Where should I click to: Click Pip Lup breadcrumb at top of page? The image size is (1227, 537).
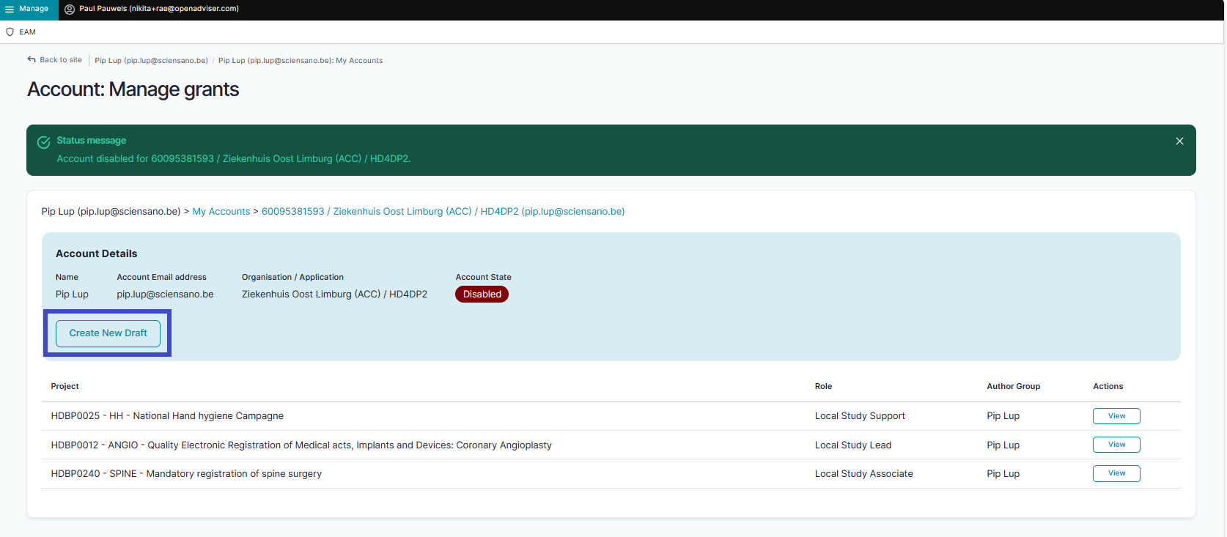point(151,61)
